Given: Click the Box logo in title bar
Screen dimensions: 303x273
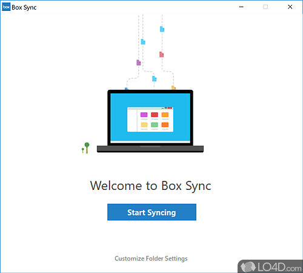Looking at the screenshot, I should tap(6, 7).
